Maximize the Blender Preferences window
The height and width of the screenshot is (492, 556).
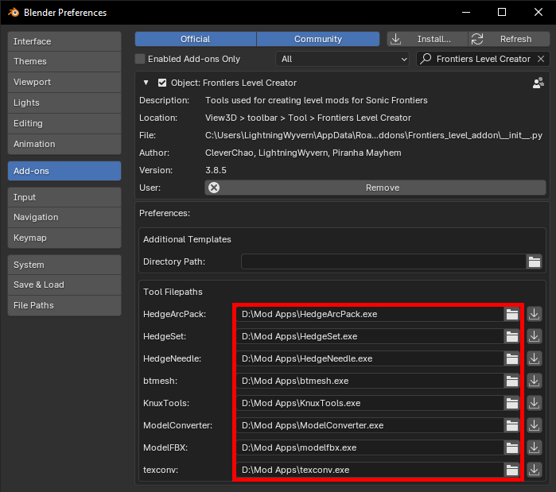coord(502,13)
